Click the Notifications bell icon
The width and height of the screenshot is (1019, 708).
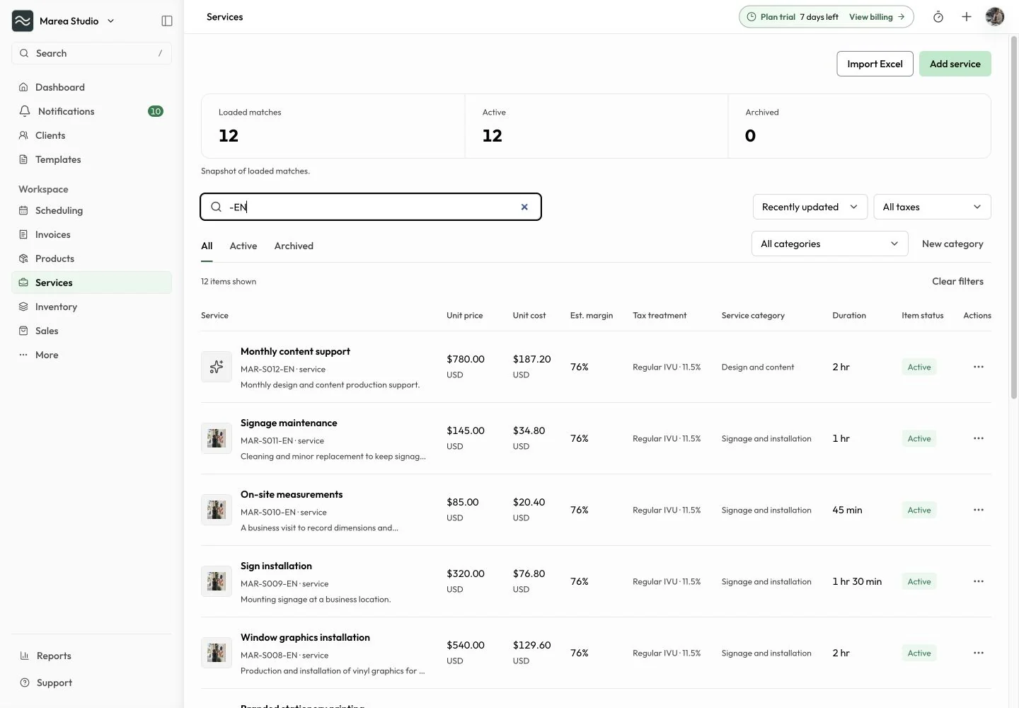click(25, 111)
